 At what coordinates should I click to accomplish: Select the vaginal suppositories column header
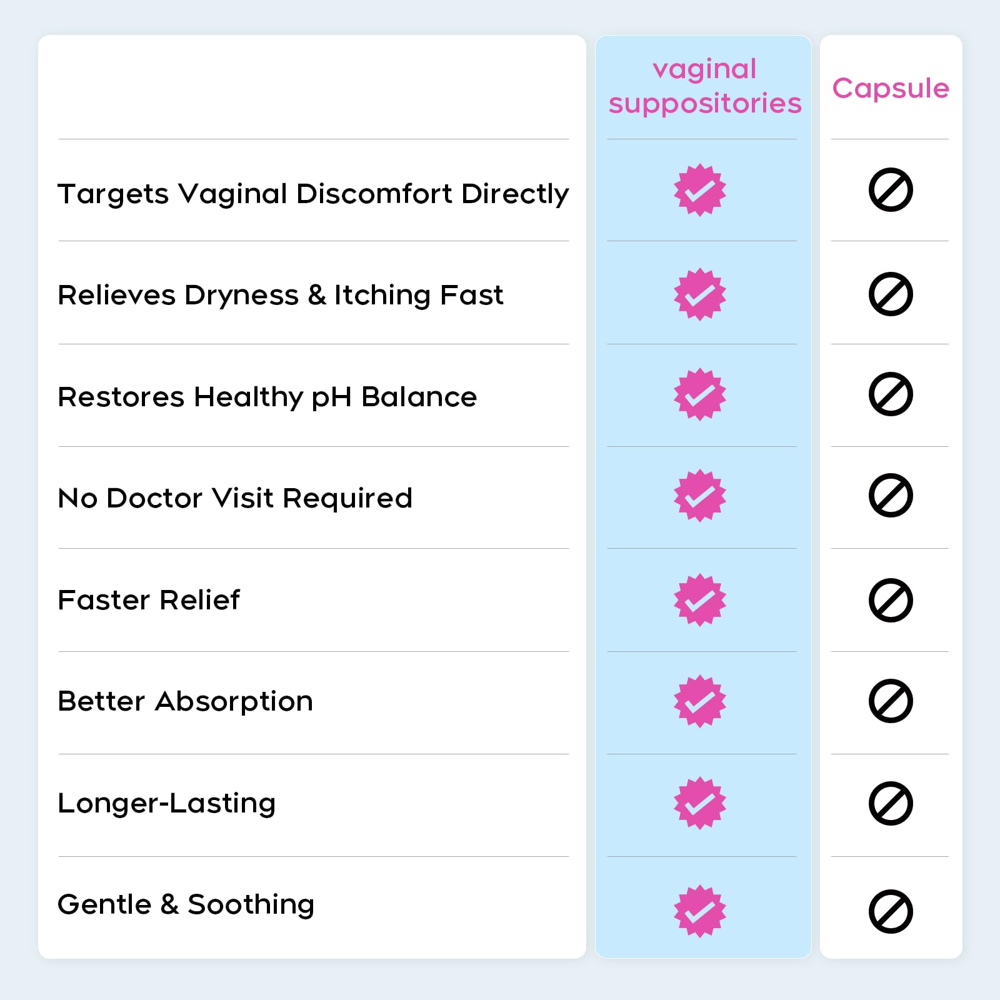[705, 87]
